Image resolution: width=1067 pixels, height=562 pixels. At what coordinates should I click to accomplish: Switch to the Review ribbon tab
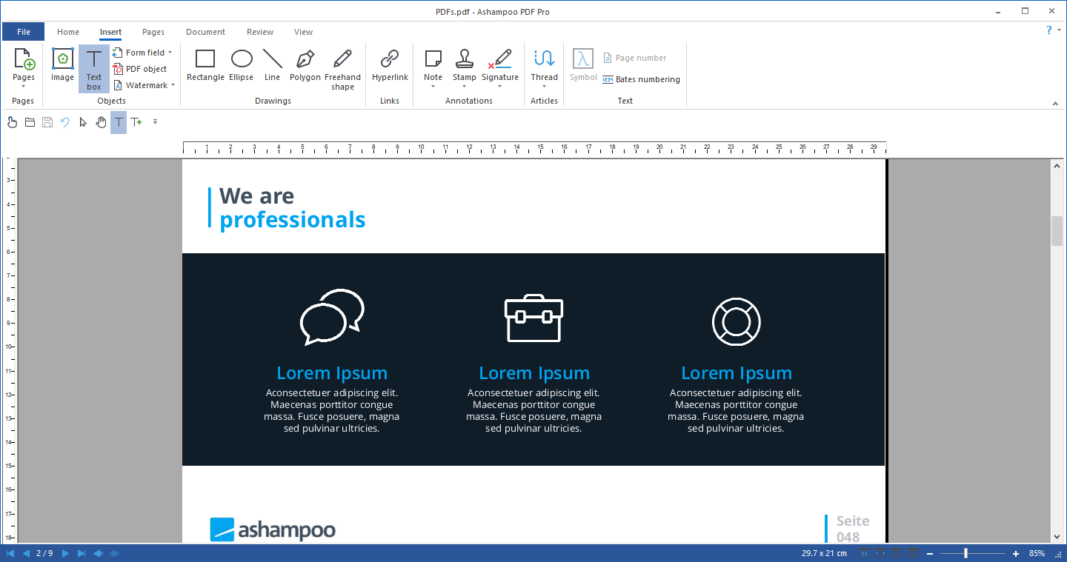259,32
